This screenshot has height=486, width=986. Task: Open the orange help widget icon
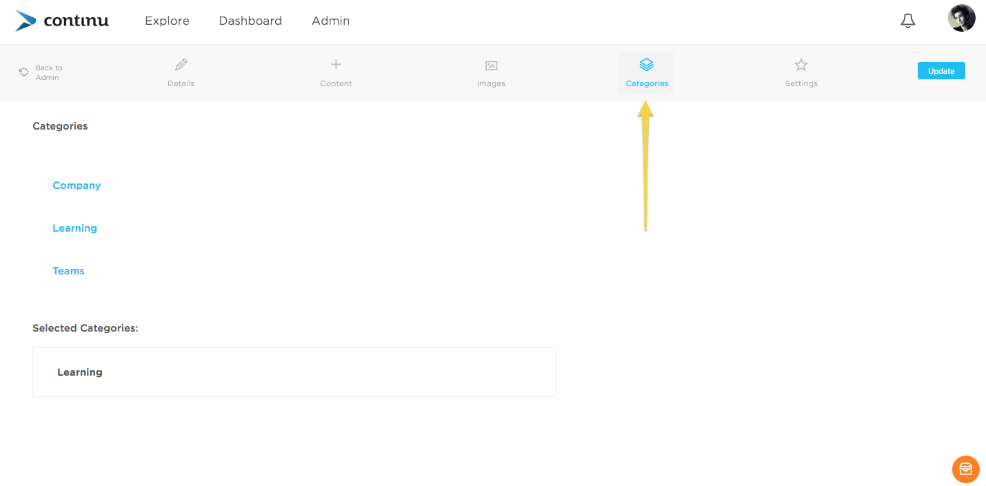point(965,469)
